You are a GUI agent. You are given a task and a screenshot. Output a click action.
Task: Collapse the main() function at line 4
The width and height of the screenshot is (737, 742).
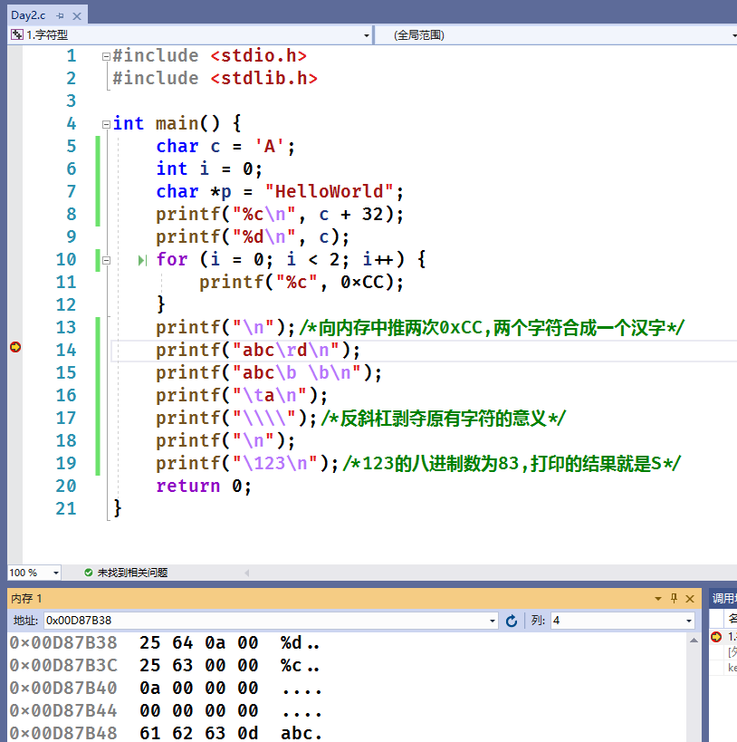tap(106, 124)
